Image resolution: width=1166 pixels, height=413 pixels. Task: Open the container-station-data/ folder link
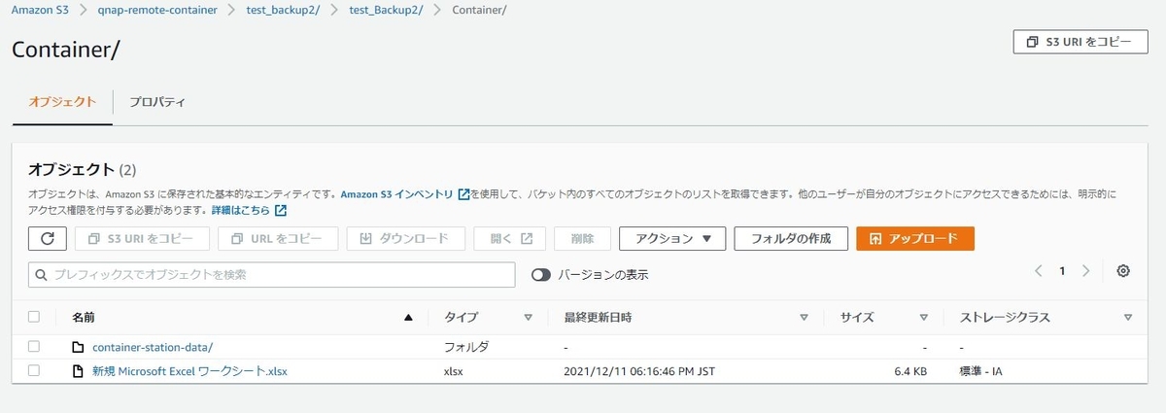point(153,347)
